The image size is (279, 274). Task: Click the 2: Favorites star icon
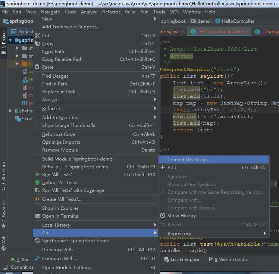tap(4, 226)
